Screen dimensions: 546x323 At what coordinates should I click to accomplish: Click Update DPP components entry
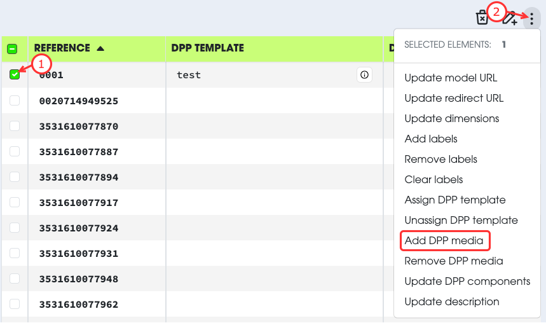click(x=467, y=281)
